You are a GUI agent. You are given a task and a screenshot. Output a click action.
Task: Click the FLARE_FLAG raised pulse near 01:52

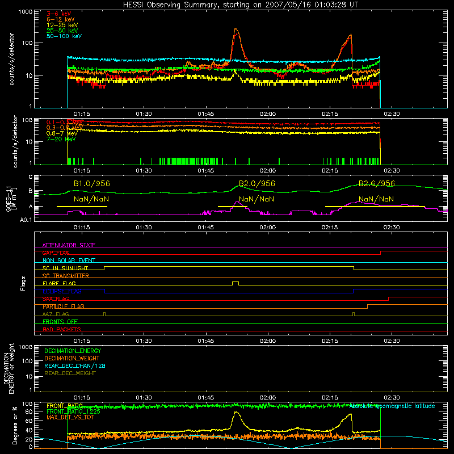click(236, 283)
